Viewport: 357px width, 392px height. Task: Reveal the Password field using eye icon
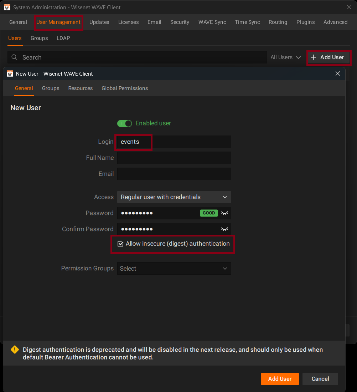coord(224,213)
